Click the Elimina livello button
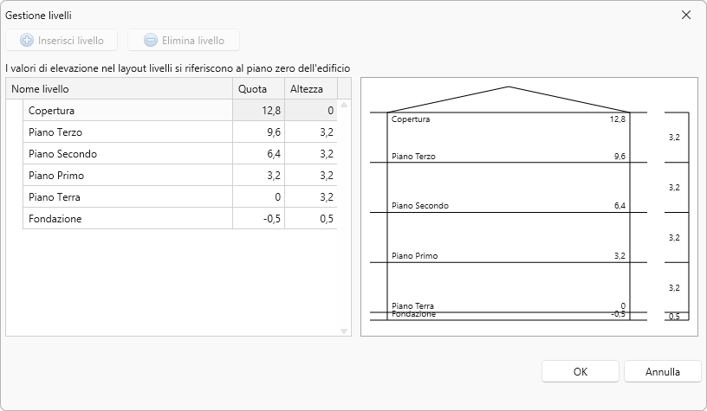This screenshot has height=411, width=707. [183, 40]
